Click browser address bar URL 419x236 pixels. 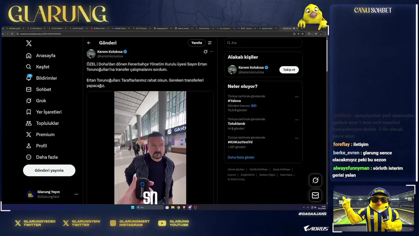pyautogui.click(x=41, y=34)
